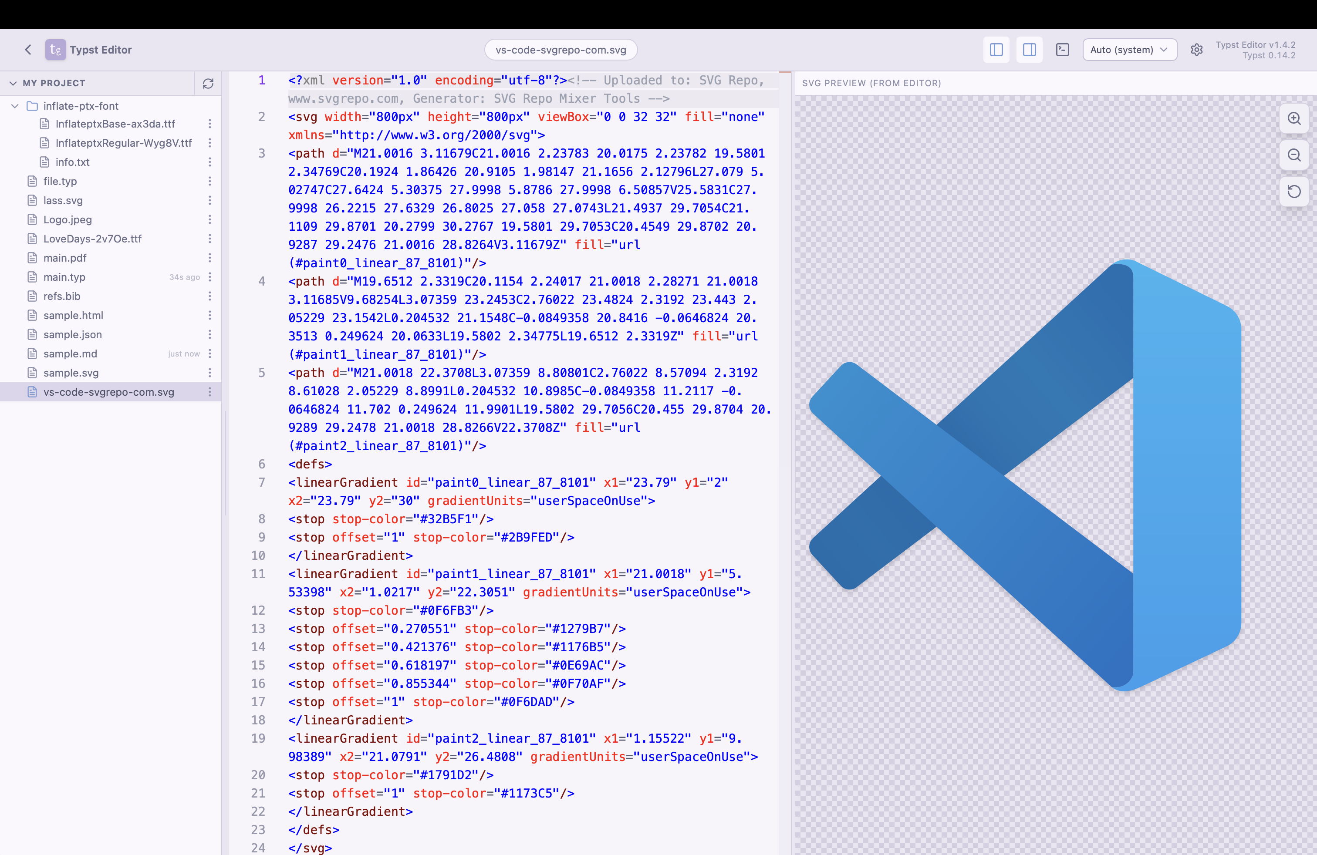The height and width of the screenshot is (855, 1317).
Task: Open the terminal panel icon
Action: tap(1063, 49)
